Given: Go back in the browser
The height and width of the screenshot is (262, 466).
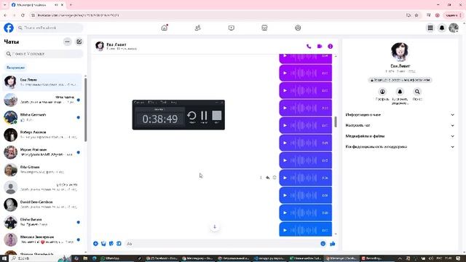Looking at the screenshot, I should tap(5, 15).
